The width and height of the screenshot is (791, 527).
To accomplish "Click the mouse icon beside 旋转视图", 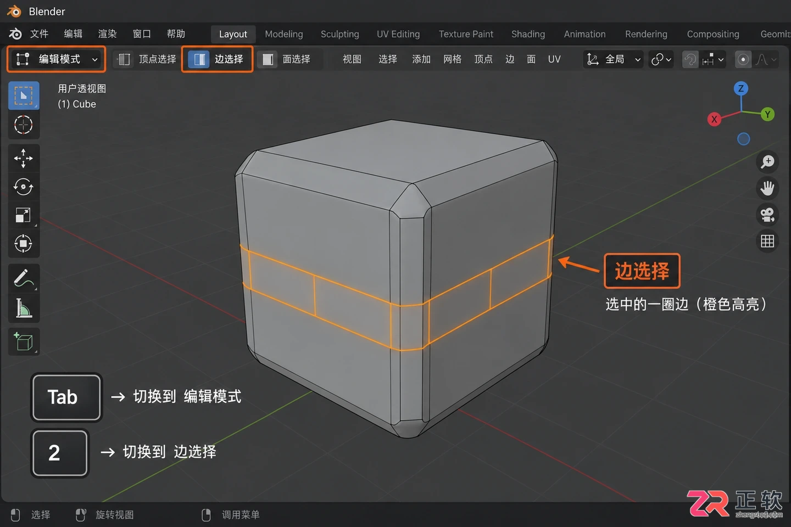I will 81,515.
